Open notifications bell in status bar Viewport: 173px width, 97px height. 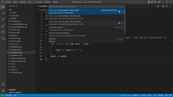(170, 95)
